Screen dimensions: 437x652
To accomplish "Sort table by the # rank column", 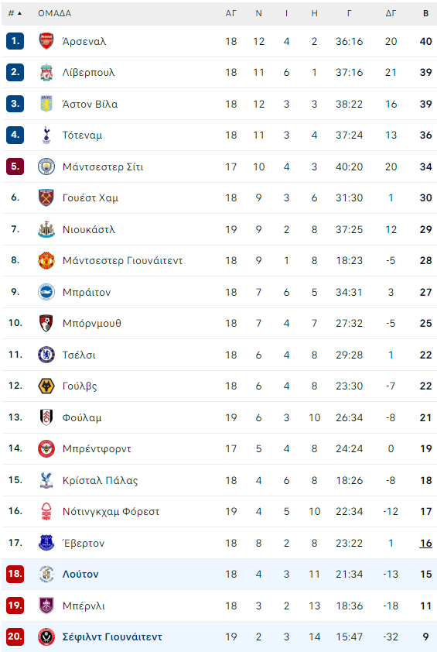I will click(x=15, y=13).
